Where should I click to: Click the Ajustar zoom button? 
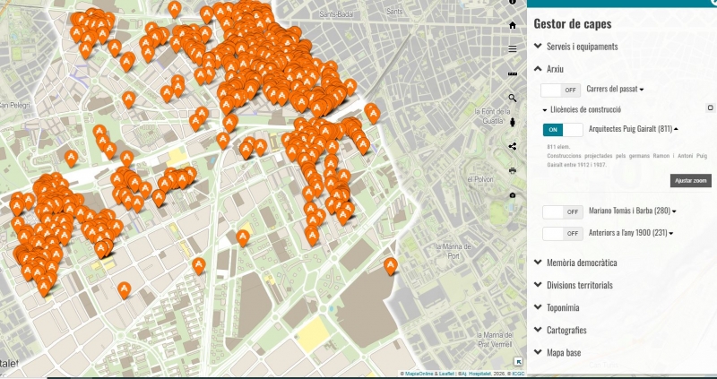click(690, 181)
